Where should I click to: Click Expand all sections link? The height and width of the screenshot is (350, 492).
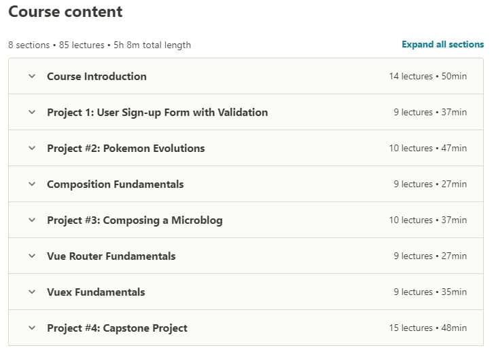click(442, 45)
